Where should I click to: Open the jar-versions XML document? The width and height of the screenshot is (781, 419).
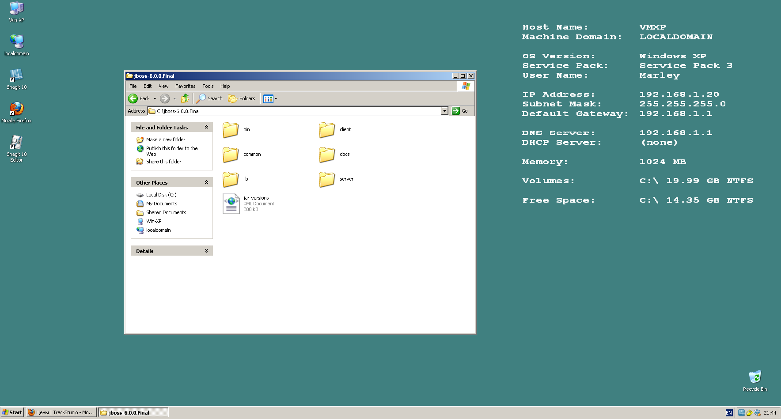[231, 202]
